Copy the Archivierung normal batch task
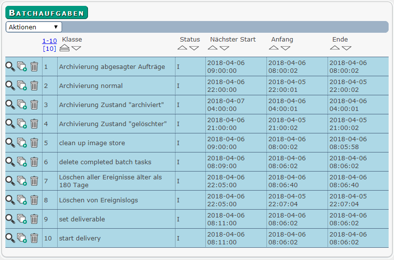 click(22, 86)
